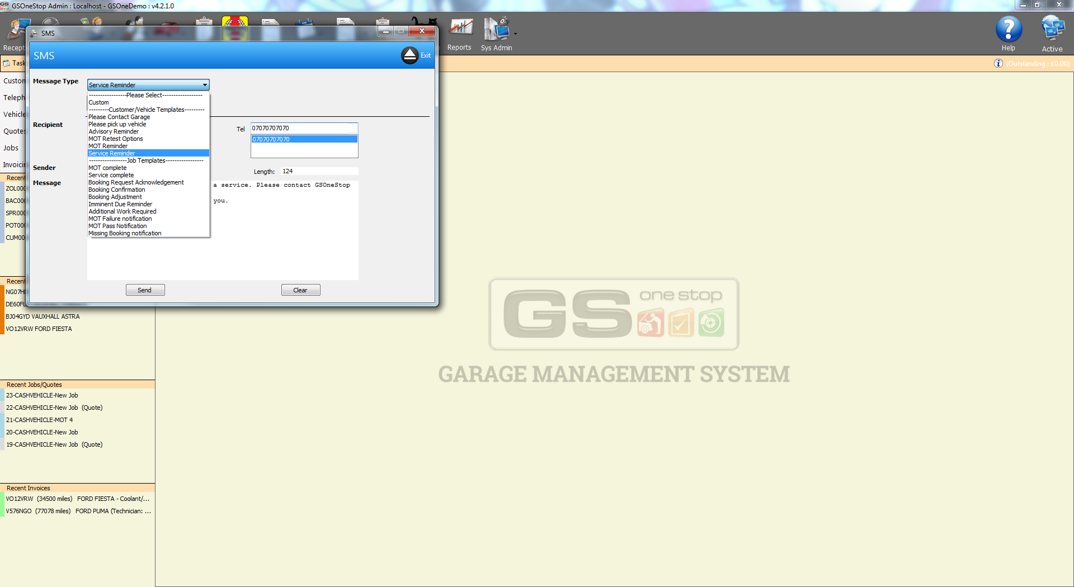Click the Exit eject icon in SMS window
The width and height of the screenshot is (1074, 587).
(x=409, y=55)
